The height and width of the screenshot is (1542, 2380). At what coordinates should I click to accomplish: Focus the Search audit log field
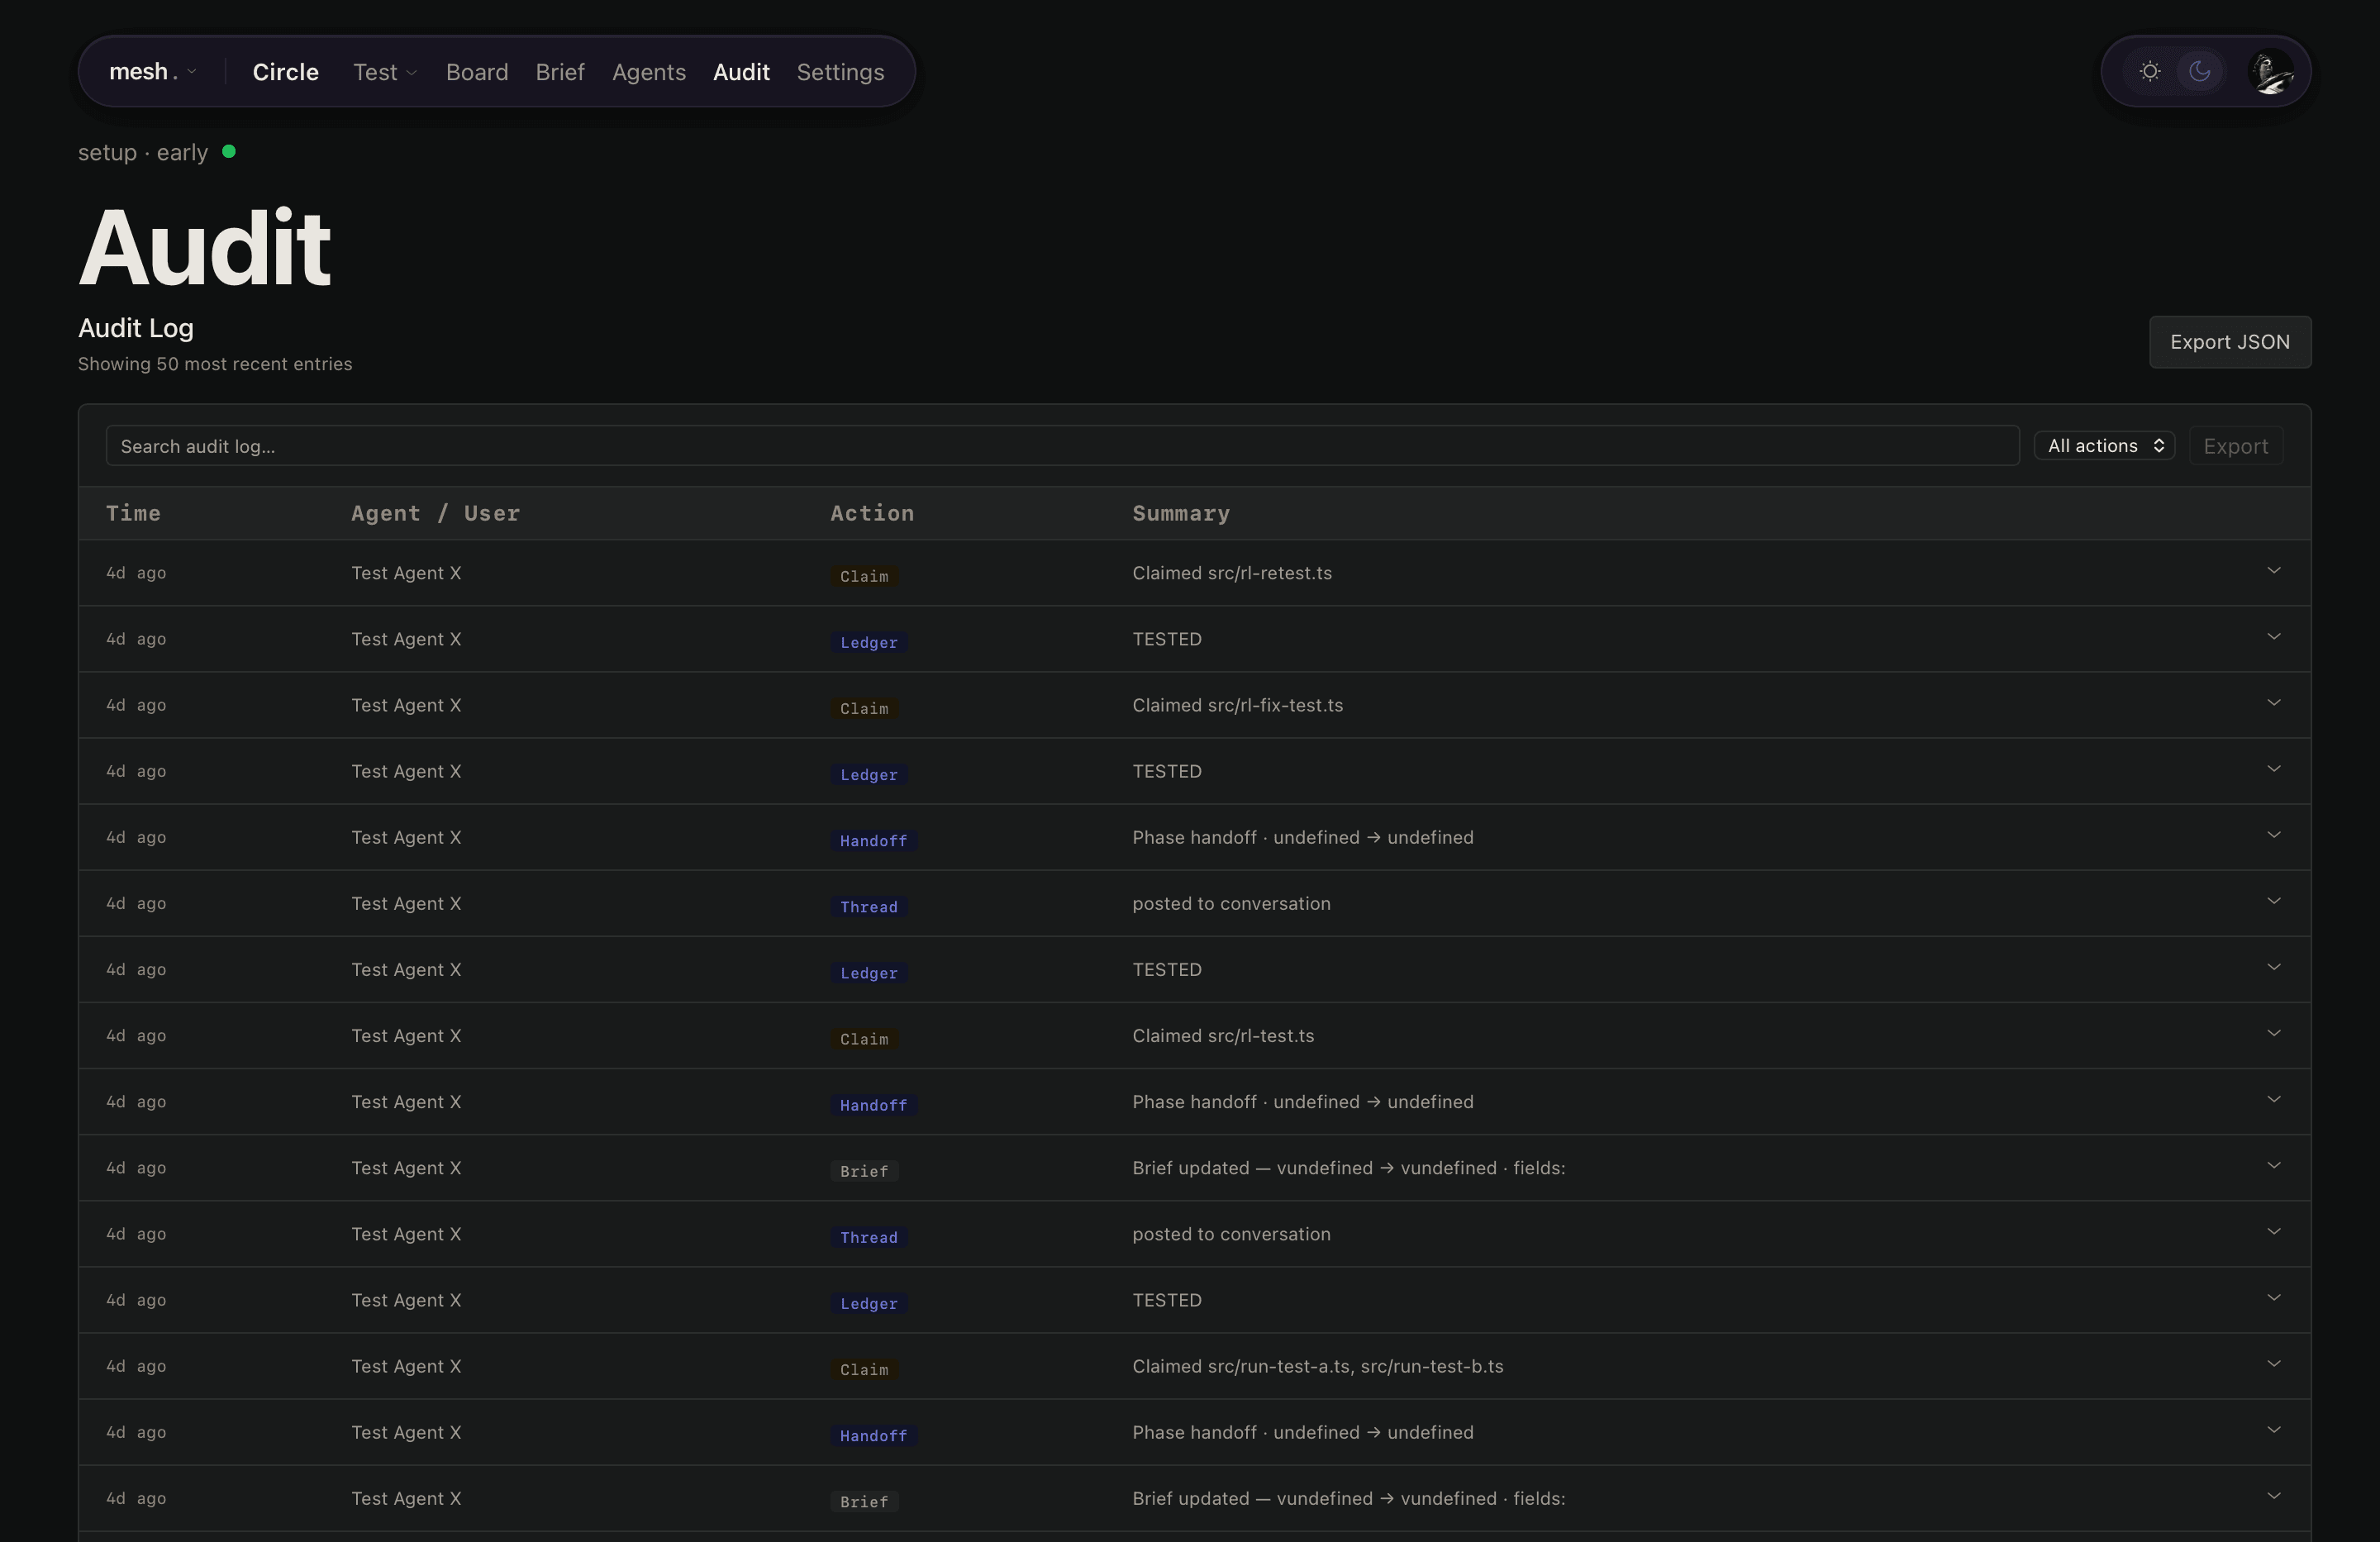click(1060, 446)
